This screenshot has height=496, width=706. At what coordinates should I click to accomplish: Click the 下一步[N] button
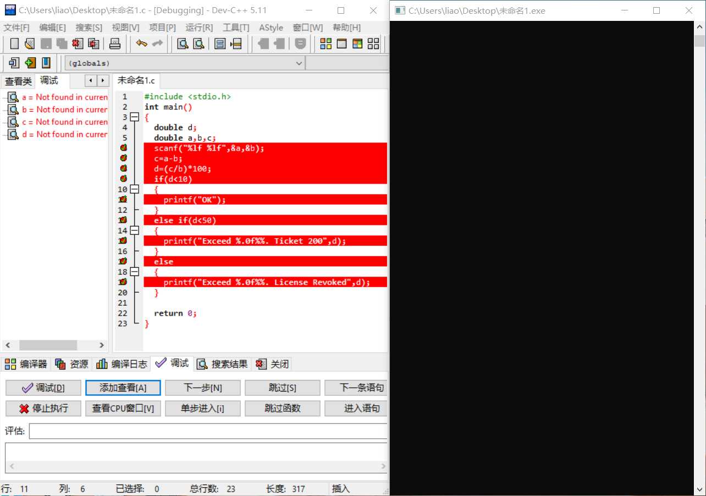203,388
